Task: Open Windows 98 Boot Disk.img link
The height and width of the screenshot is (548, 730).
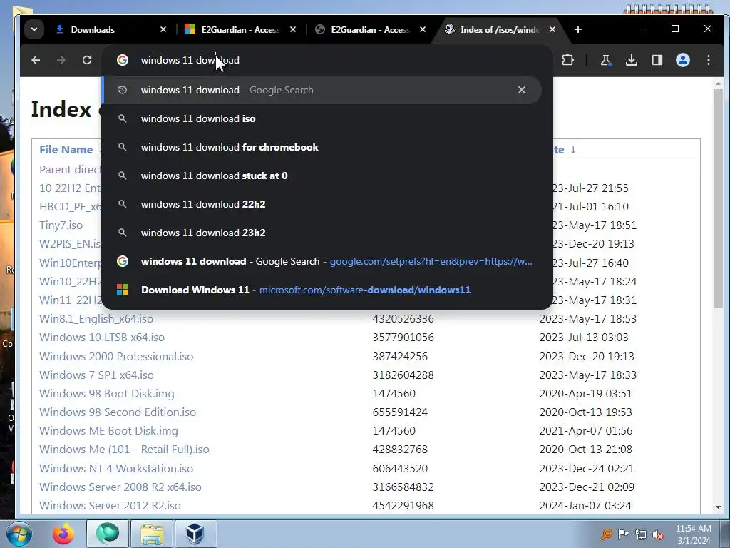Action: pos(107,394)
